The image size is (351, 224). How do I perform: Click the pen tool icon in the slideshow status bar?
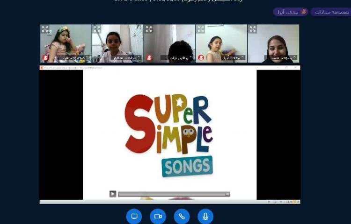tap(275, 202)
